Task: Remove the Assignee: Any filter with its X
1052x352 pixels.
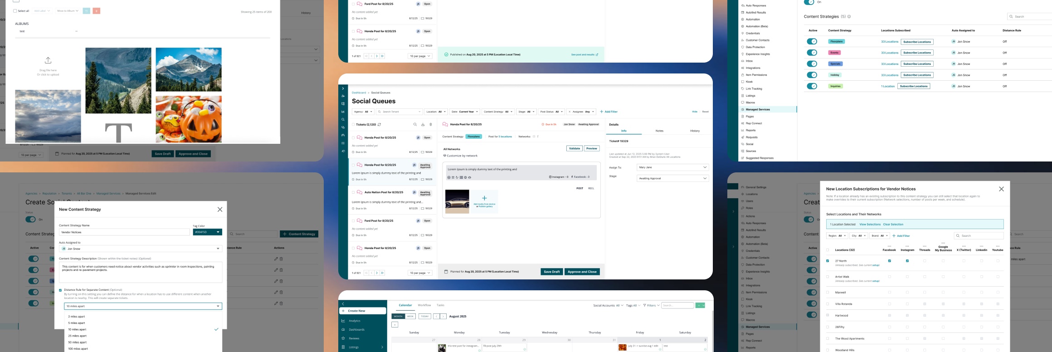Action: click(x=570, y=112)
